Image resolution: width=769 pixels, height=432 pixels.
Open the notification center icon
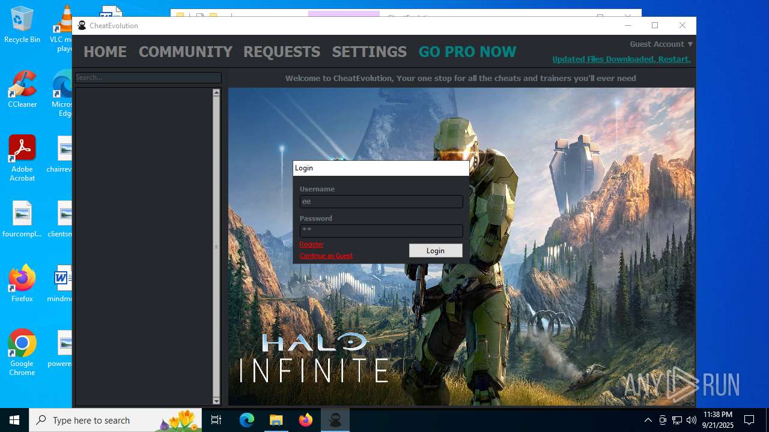pyautogui.click(x=749, y=420)
